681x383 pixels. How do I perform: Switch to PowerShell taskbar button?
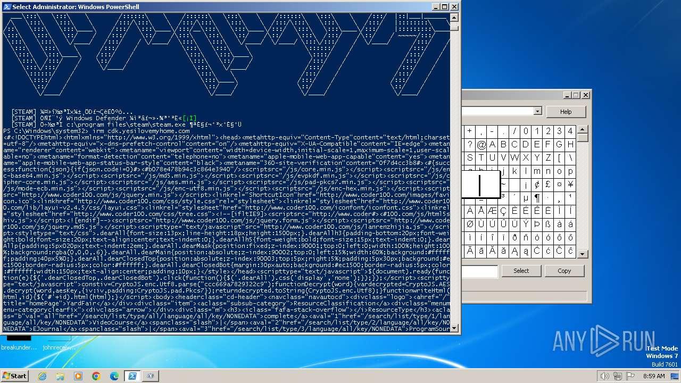click(132, 376)
